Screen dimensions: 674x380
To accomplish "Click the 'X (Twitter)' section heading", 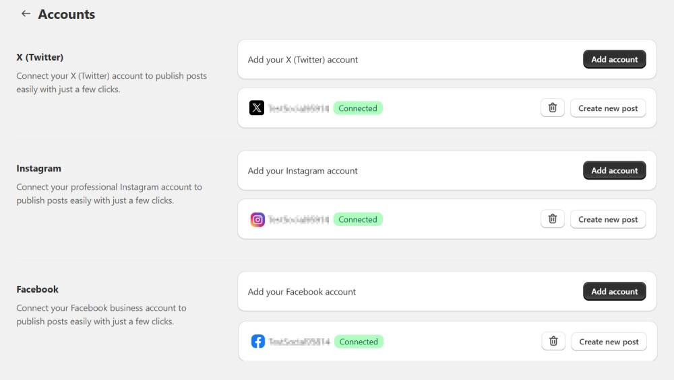I will click(40, 57).
